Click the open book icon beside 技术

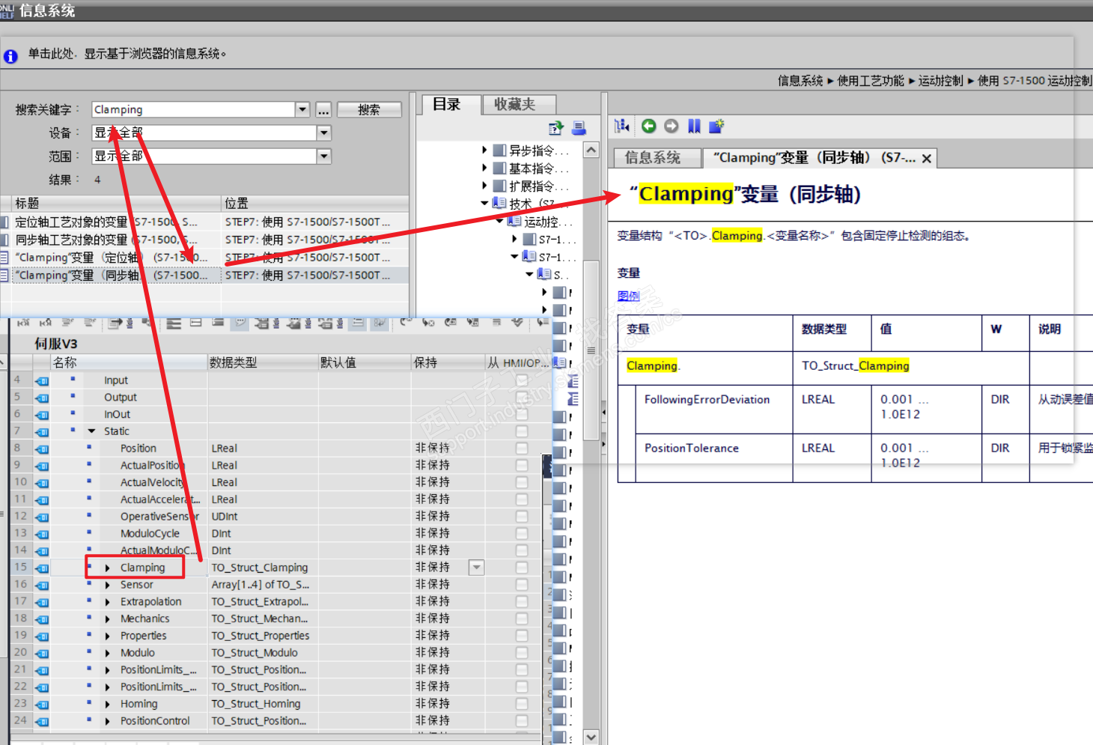coord(499,203)
